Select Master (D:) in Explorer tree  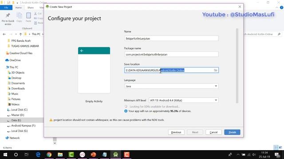pos(18,115)
